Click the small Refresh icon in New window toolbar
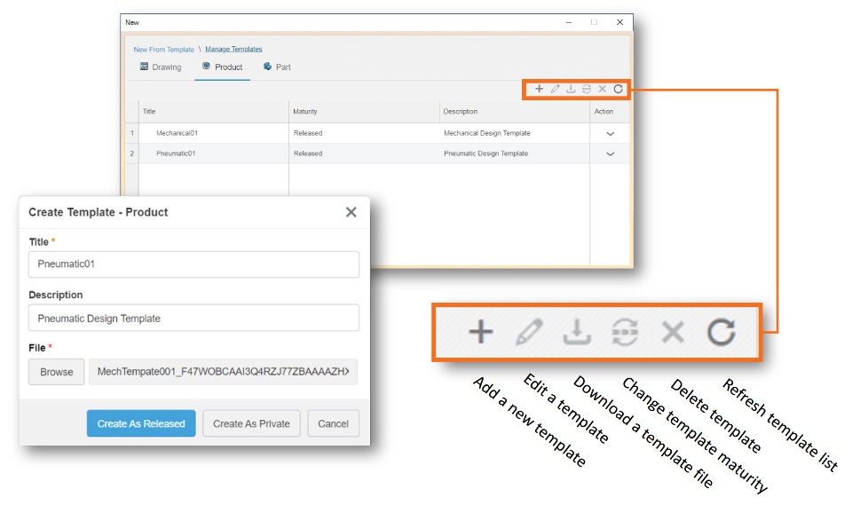Viewport: 852px width, 505px height. [619, 89]
